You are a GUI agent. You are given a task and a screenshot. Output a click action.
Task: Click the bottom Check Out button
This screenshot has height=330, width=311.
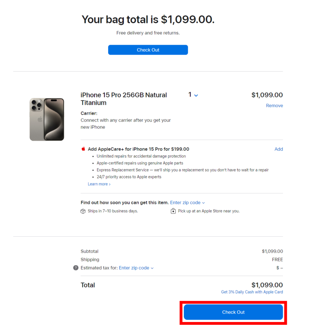[233, 312]
